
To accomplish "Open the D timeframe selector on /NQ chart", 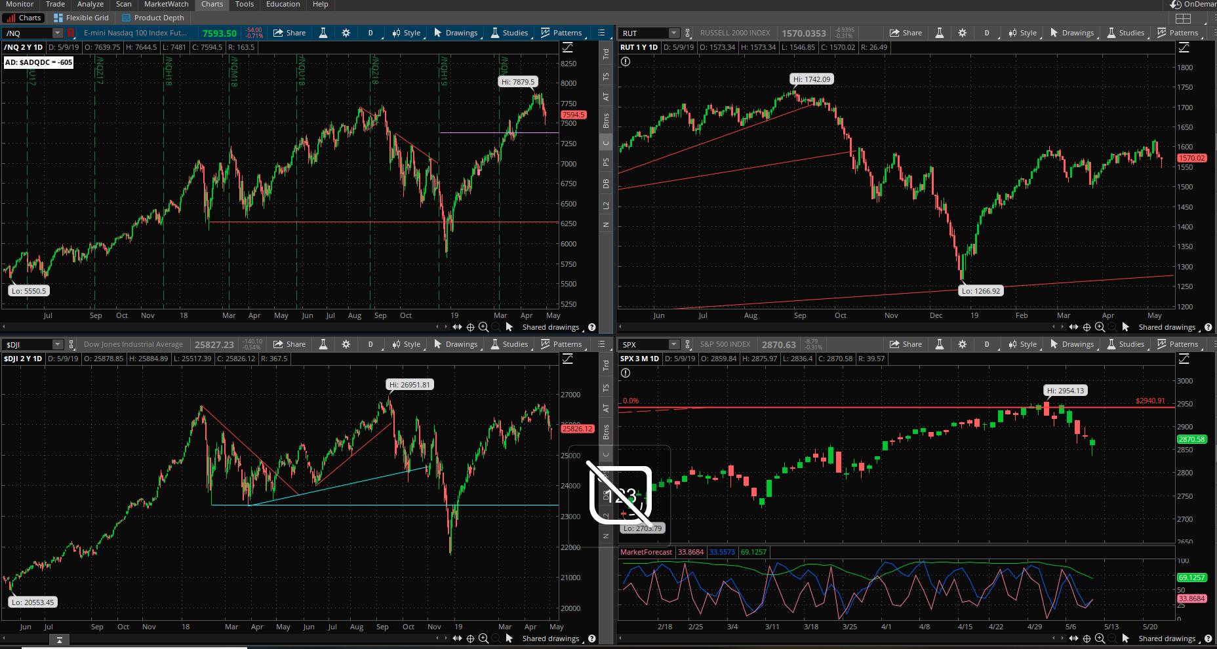I will [x=370, y=33].
